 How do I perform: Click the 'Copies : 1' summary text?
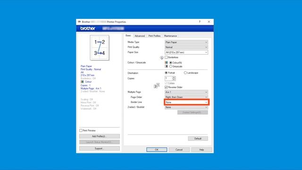coord(85,85)
